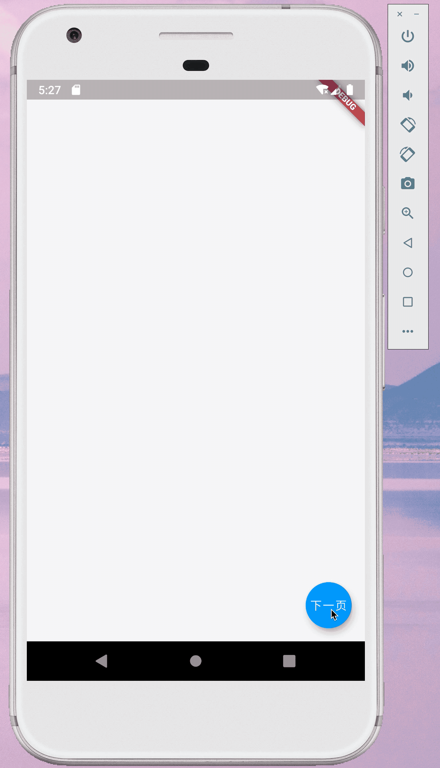Click the emulator power button icon
Image resolution: width=440 pixels, height=768 pixels.
coord(407,36)
